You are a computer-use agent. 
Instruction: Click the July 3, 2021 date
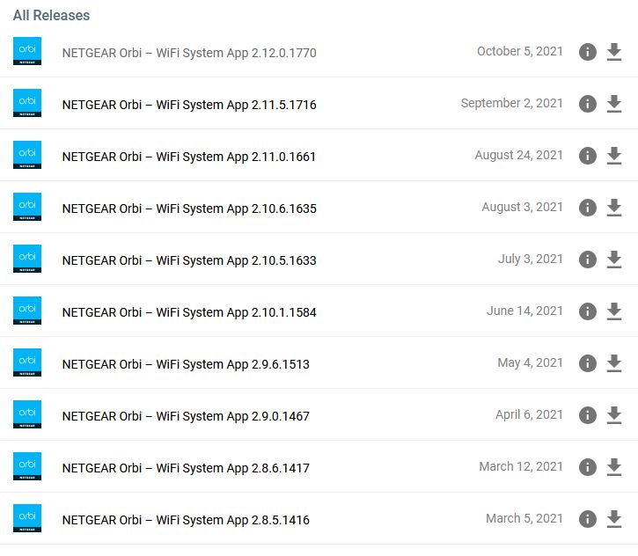(x=531, y=260)
